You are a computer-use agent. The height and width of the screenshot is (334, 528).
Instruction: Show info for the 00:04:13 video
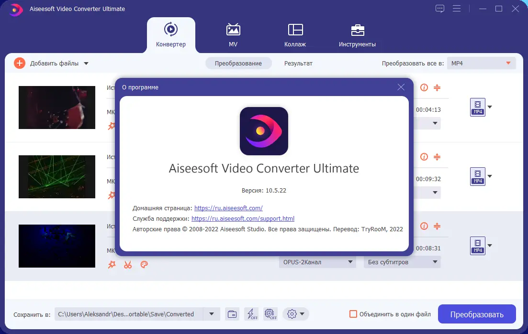tap(424, 87)
